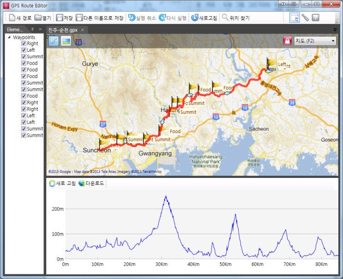Click the Food label below Hadong on the map

(x=175, y=131)
